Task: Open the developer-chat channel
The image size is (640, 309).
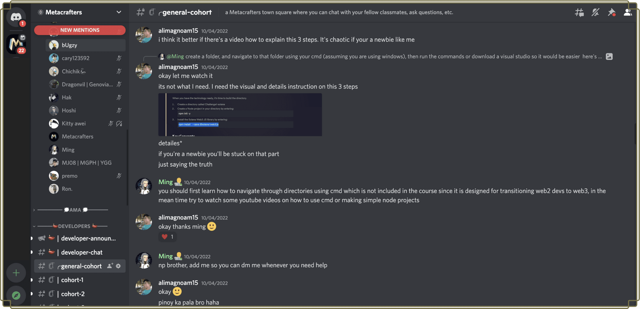Action: click(81, 252)
